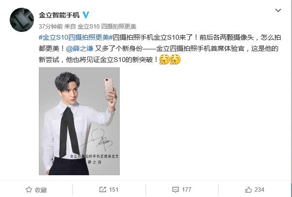Select the 收藏 favorite label

[x=41, y=190]
